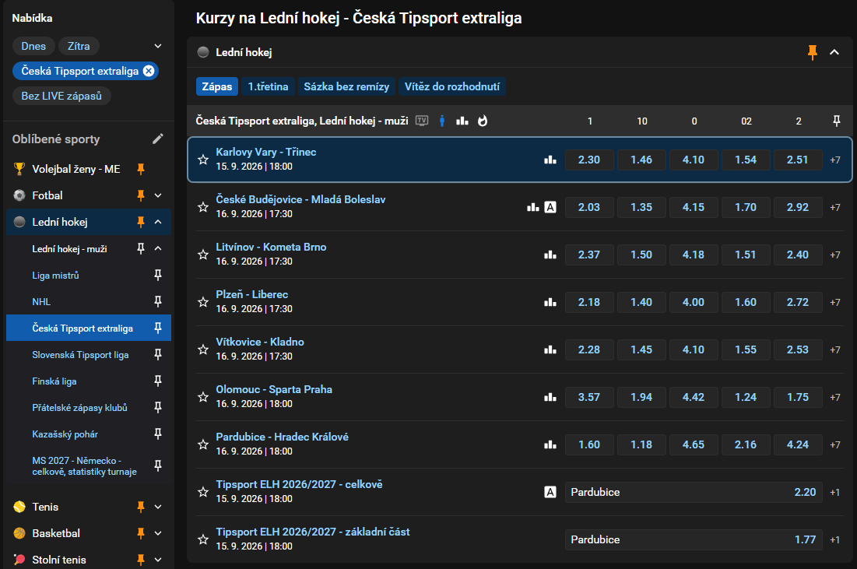Expand Tenis sport in sidebar
The image size is (857, 569).
tap(158, 507)
